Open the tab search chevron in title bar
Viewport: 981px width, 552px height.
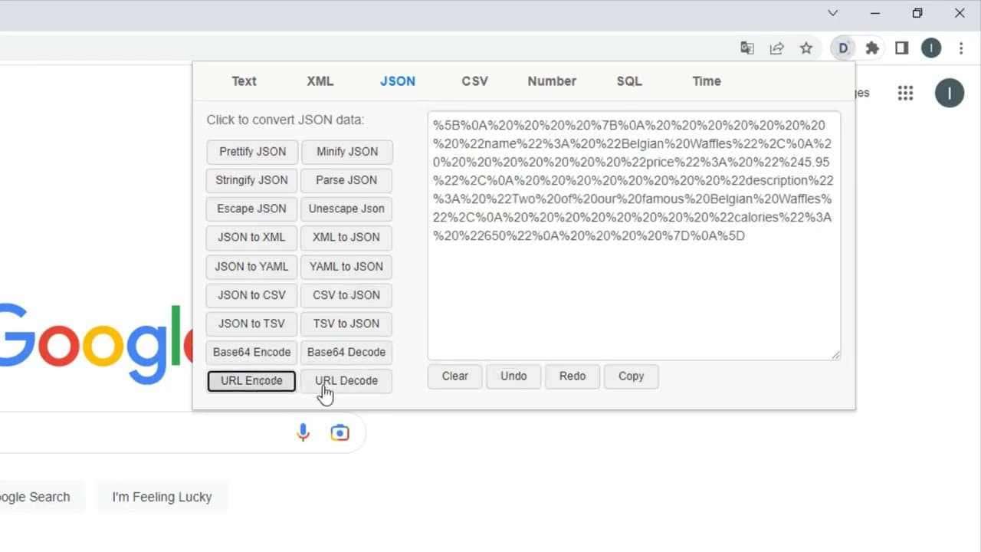[833, 13]
